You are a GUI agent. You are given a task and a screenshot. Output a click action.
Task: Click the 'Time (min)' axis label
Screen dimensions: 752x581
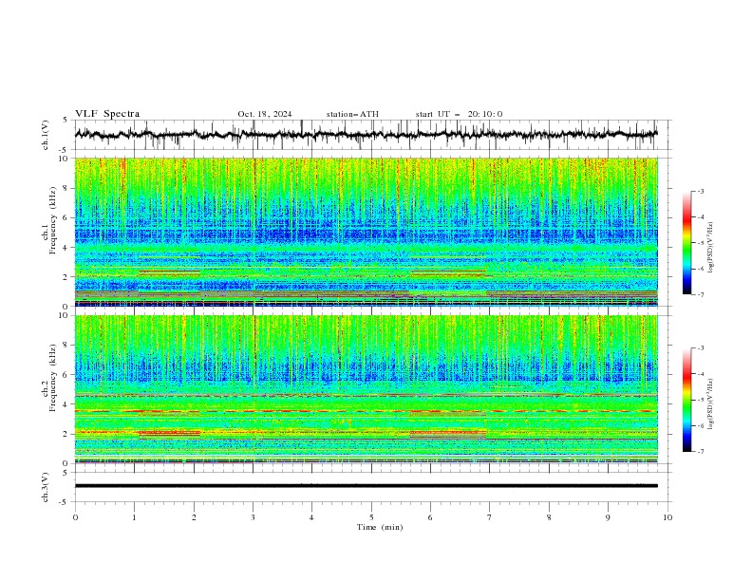point(380,527)
